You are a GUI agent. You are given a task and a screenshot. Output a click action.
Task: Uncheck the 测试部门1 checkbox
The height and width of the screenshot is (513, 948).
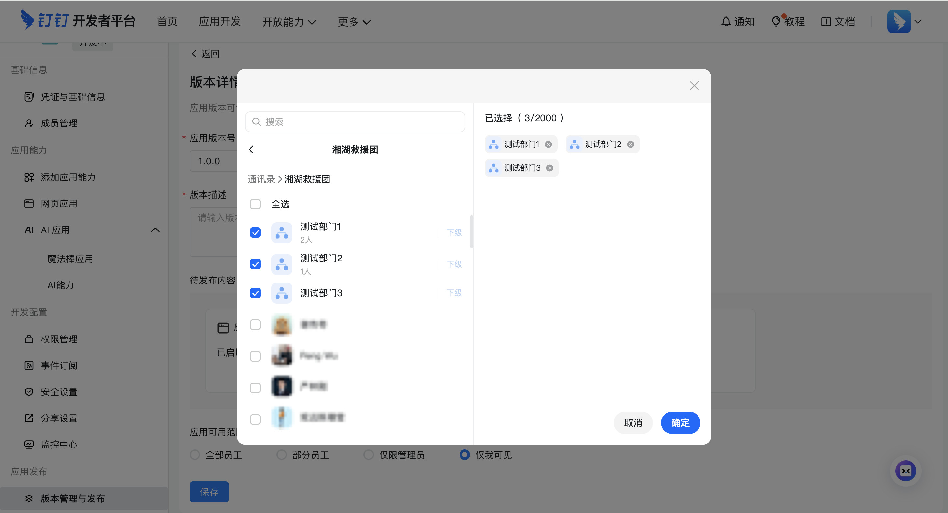tap(255, 232)
